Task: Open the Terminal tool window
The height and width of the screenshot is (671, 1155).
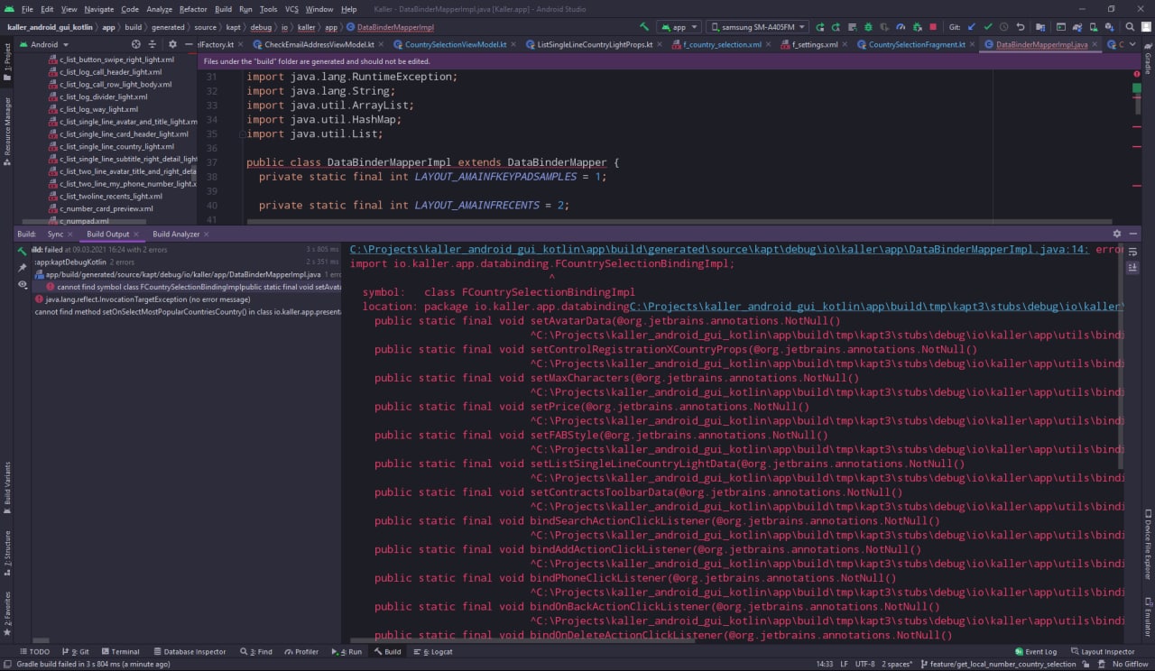Action: (119, 651)
